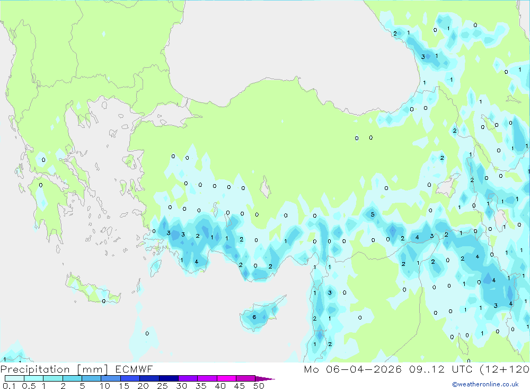
Task: Click the above-50 mm arrow tip of the legend
Action: click(x=265, y=378)
